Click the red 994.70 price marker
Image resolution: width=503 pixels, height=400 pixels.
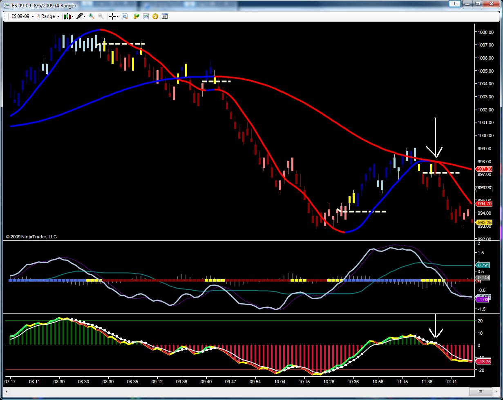(x=484, y=204)
